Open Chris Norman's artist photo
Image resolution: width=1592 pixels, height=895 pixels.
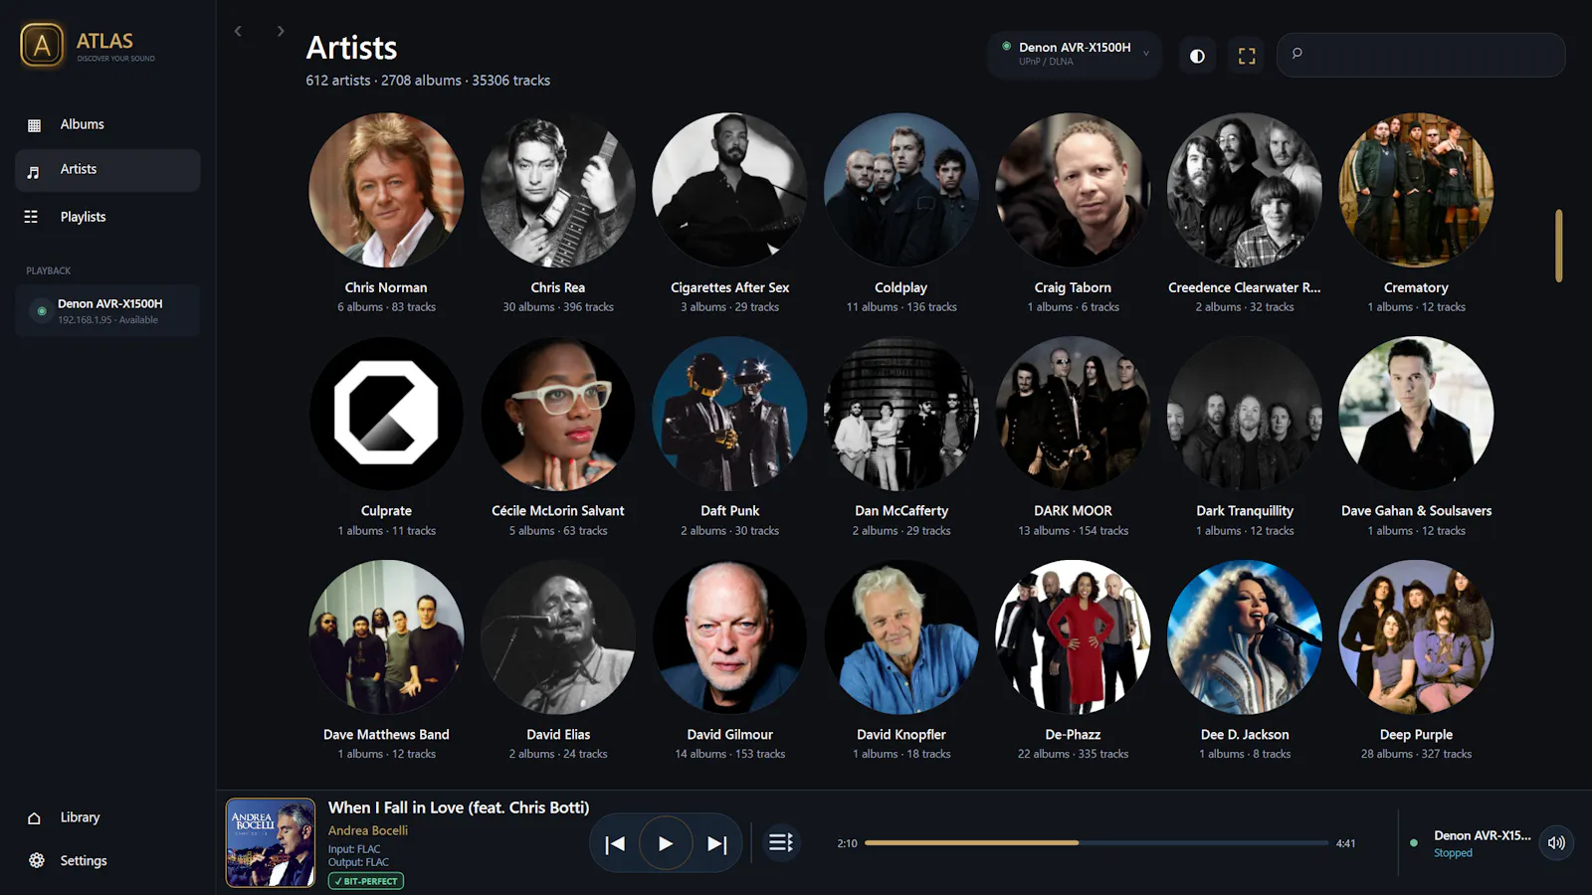(386, 190)
